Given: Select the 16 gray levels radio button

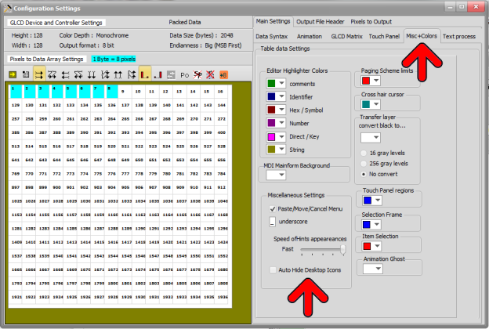Looking at the screenshot, I should coord(364,153).
